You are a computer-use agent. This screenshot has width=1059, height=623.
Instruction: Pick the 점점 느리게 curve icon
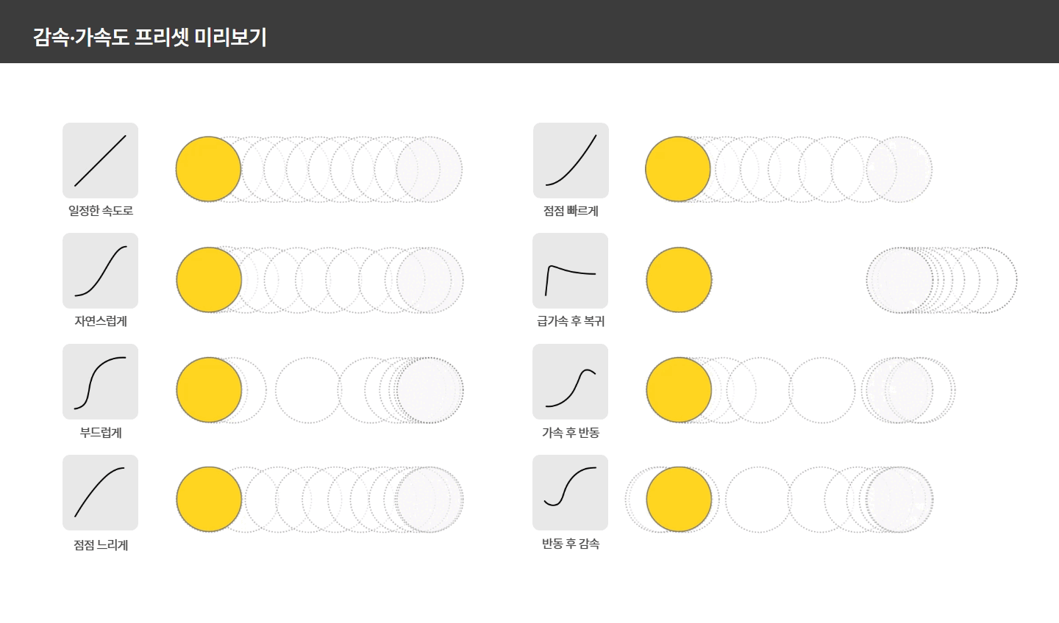100,492
